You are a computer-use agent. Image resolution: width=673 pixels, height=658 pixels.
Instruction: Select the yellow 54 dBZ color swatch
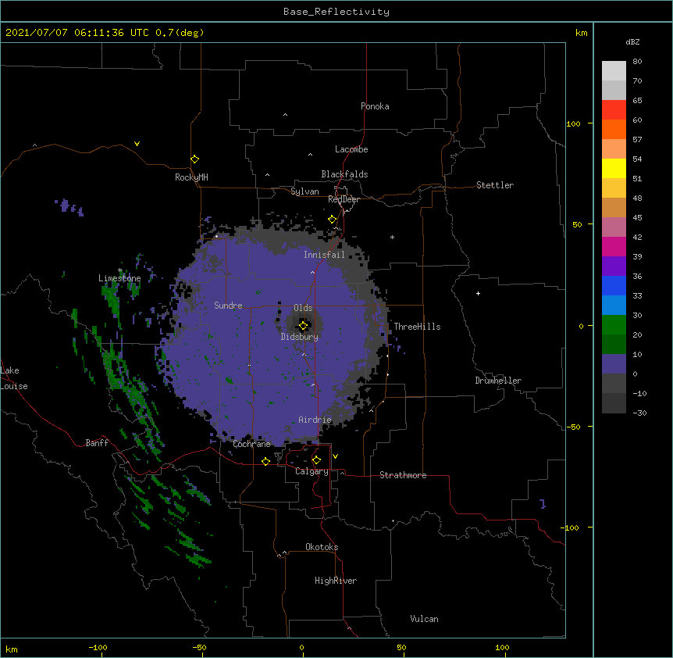click(614, 168)
